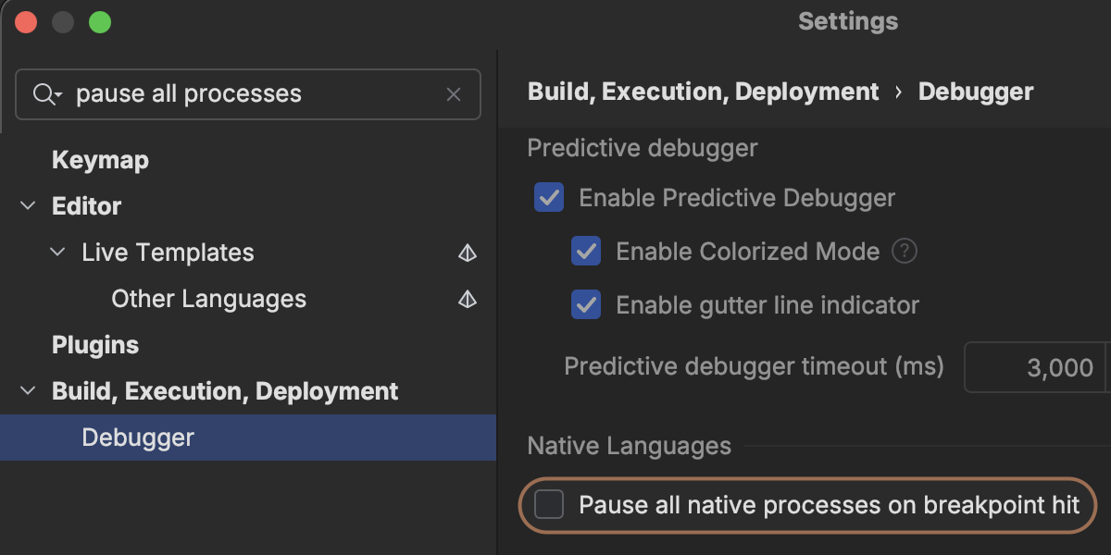This screenshot has width=1111, height=555.
Task: Click Build, Execution, Deployment breadcrumb
Action: 703,92
